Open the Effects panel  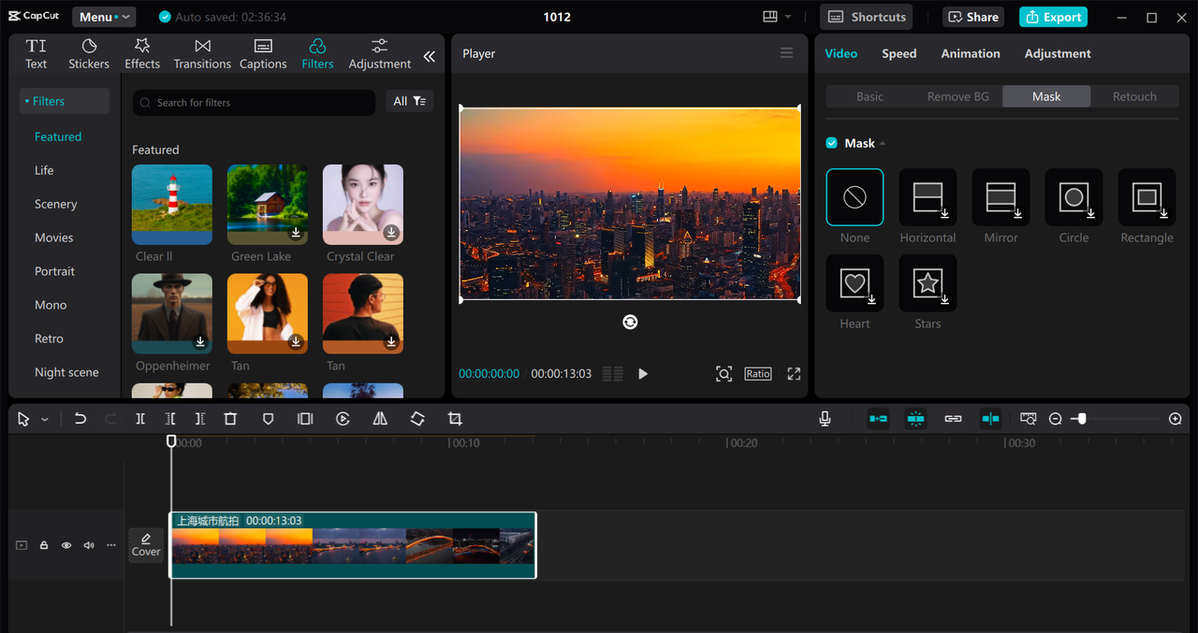point(142,54)
